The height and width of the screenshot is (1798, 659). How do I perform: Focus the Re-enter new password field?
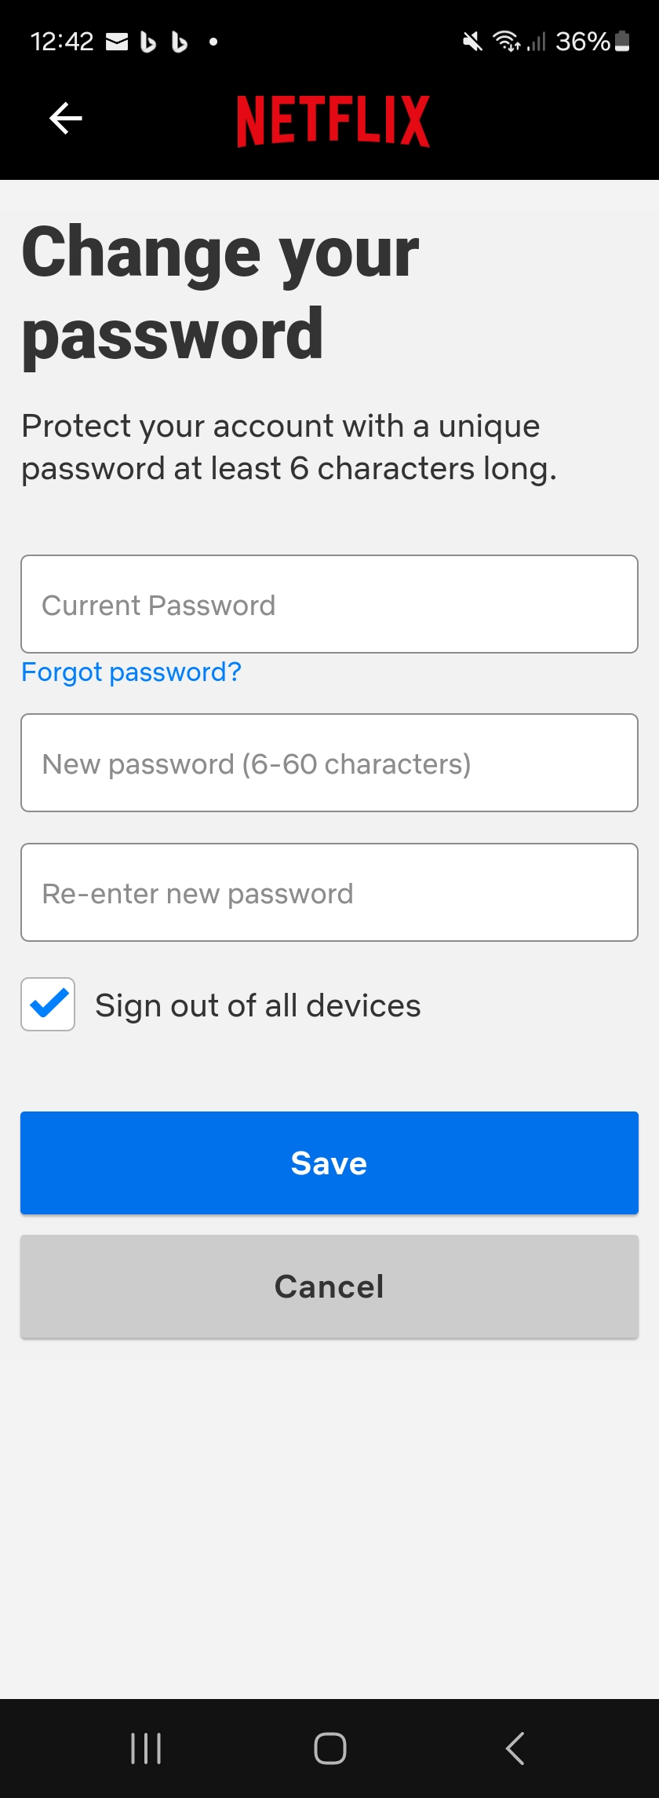(x=329, y=892)
